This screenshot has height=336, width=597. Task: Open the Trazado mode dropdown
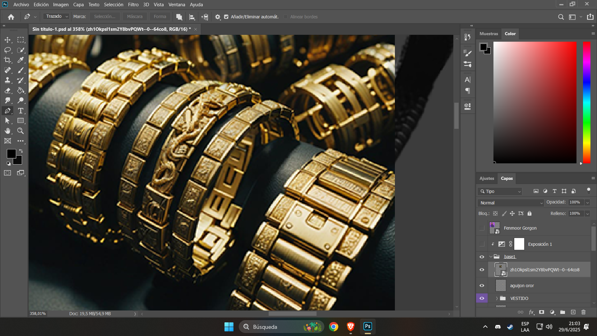[x=57, y=16]
